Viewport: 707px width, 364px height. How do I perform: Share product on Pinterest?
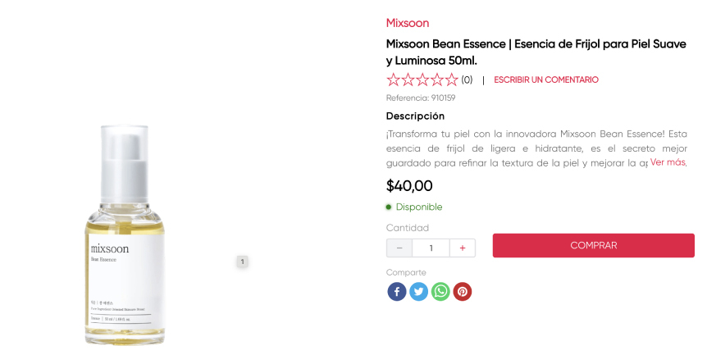(463, 292)
